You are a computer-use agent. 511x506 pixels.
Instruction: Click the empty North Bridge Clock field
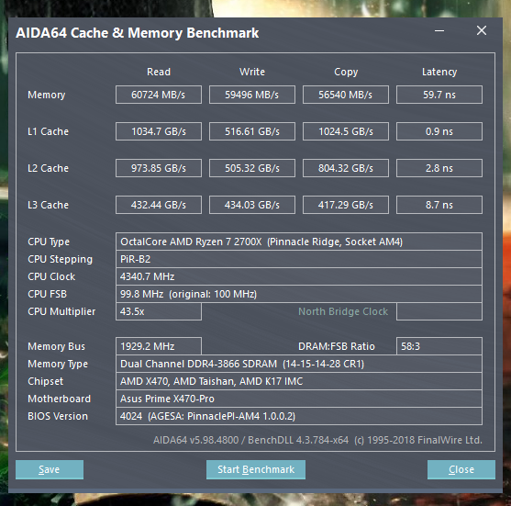click(x=439, y=311)
